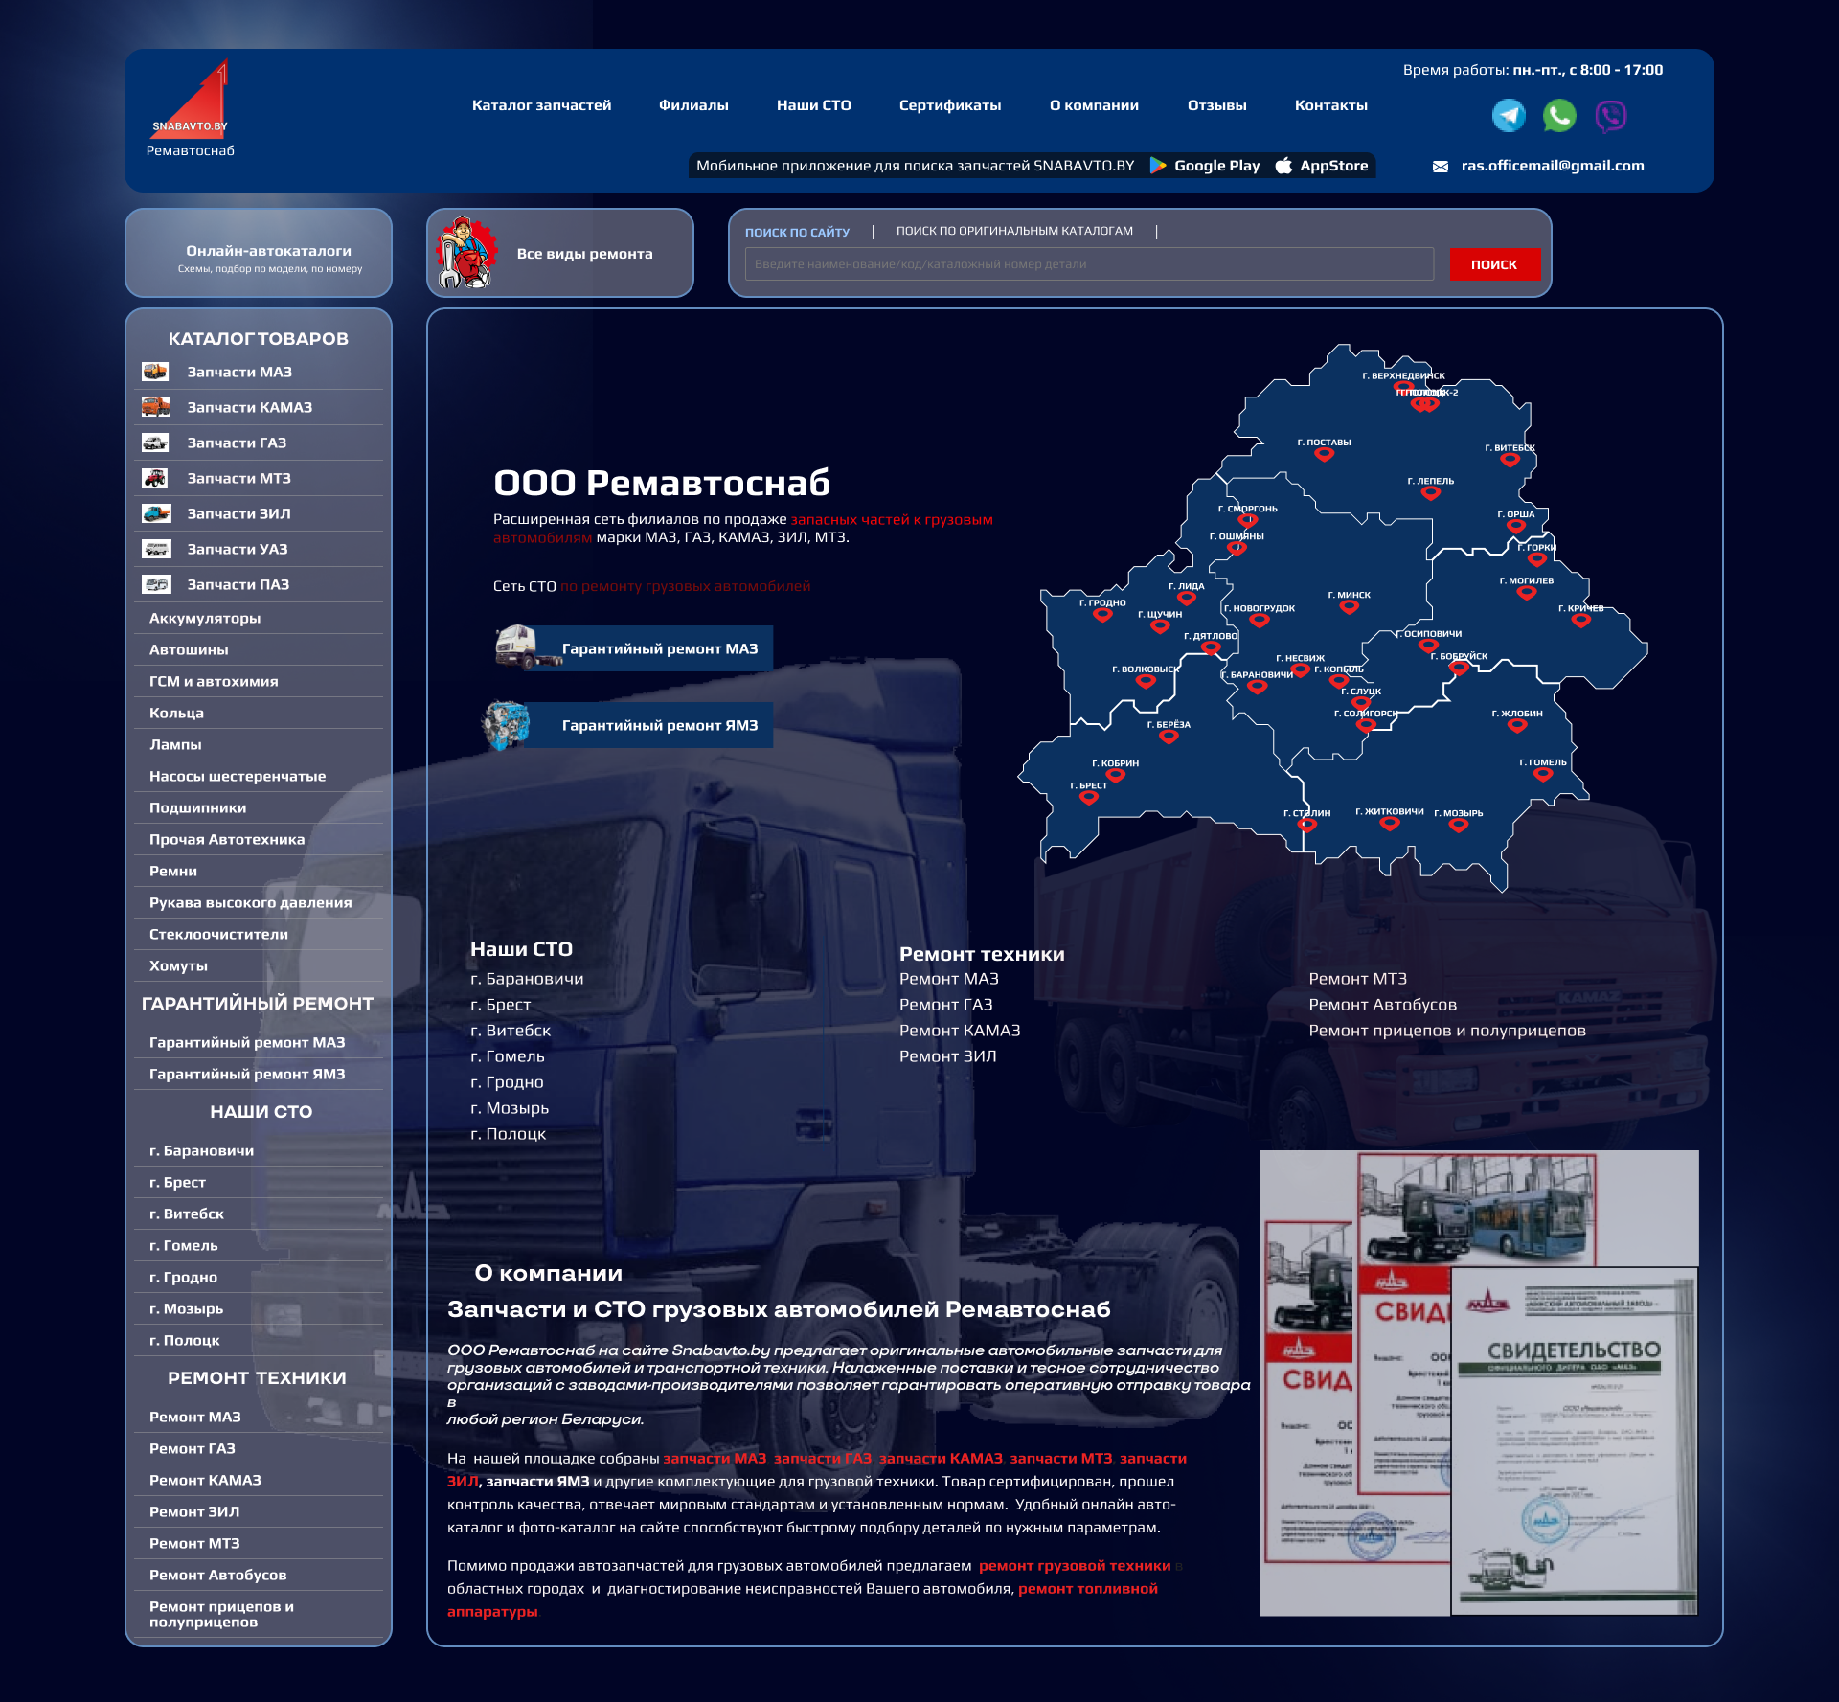Click Ремонт КАМАЗ in Ремонт техники list
This screenshot has height=1702, width=1839.
click(x=960, y=1030)
